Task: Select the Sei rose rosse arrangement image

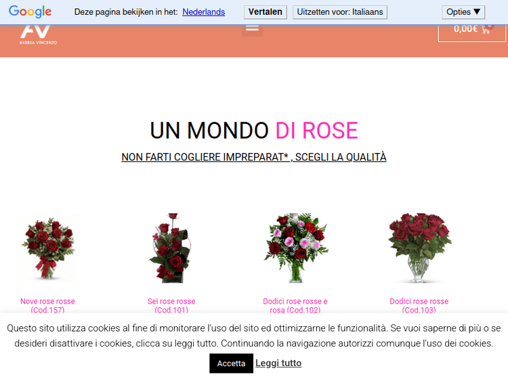Action: (171, 248)
